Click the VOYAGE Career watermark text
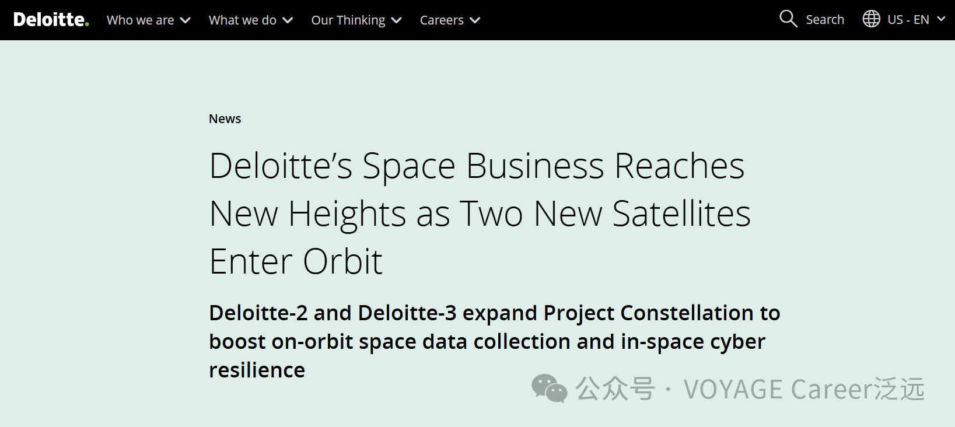Image resolution: width=955 pixels, height=427 pixels. 803,389
